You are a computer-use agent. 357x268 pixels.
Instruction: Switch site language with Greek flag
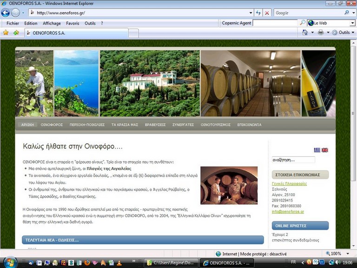click(317, 150)
